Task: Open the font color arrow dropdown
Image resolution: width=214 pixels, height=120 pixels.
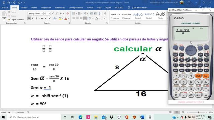Action: [68, 19]
